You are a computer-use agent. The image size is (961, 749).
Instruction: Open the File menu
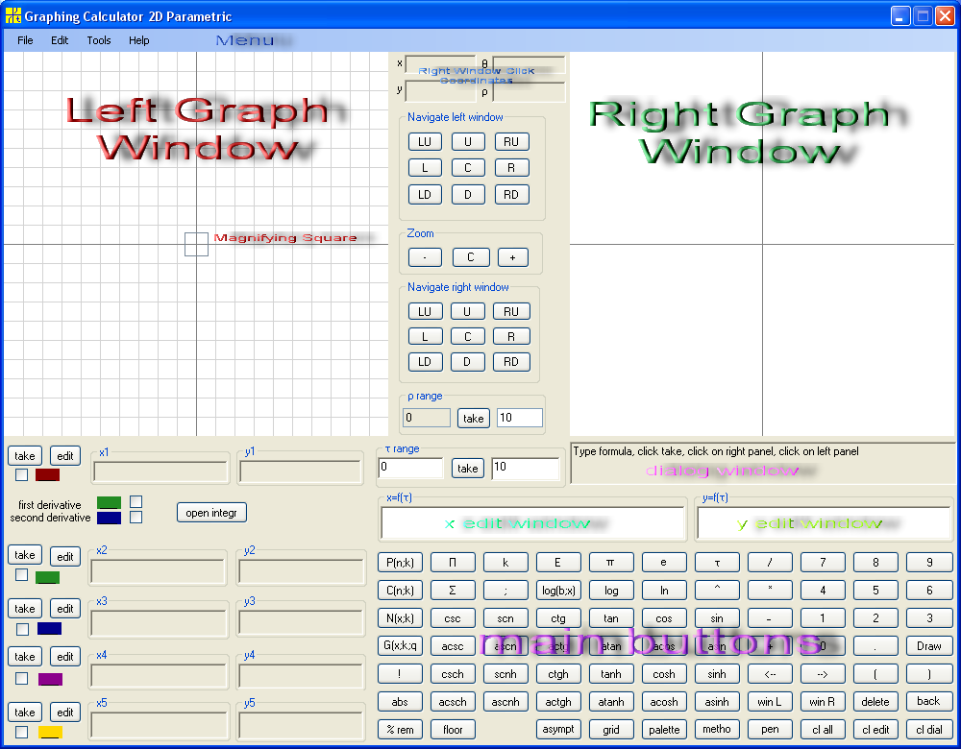(x=25, y=40)
